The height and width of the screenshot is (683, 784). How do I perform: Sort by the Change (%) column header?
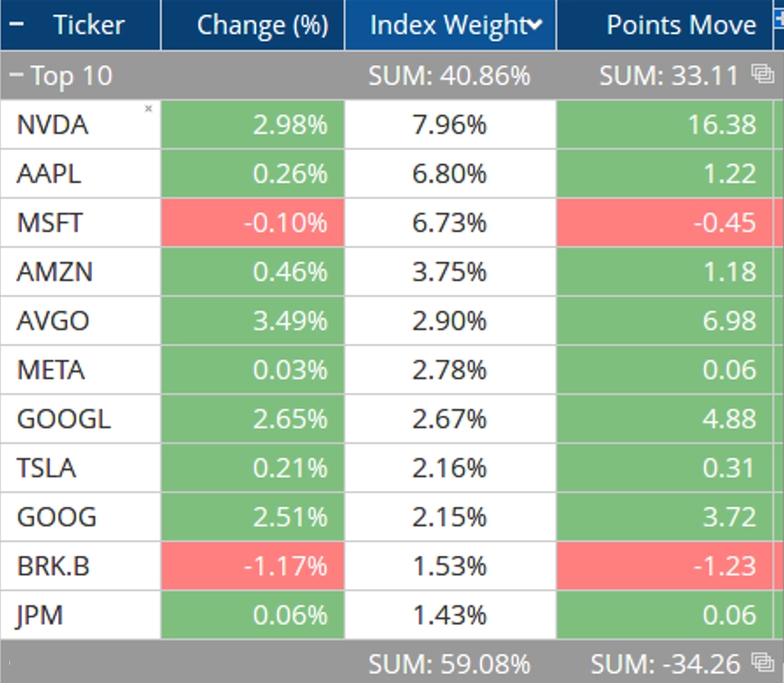point(262,25)
